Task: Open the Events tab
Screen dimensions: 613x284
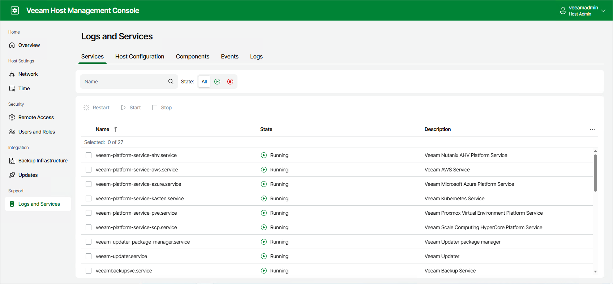Action: point(230,57)
